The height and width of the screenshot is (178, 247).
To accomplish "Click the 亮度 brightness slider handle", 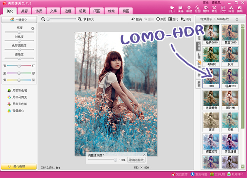I will pos(19,32).
